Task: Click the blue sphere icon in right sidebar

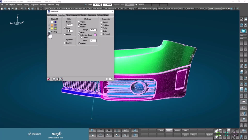Action: [244, 31]
